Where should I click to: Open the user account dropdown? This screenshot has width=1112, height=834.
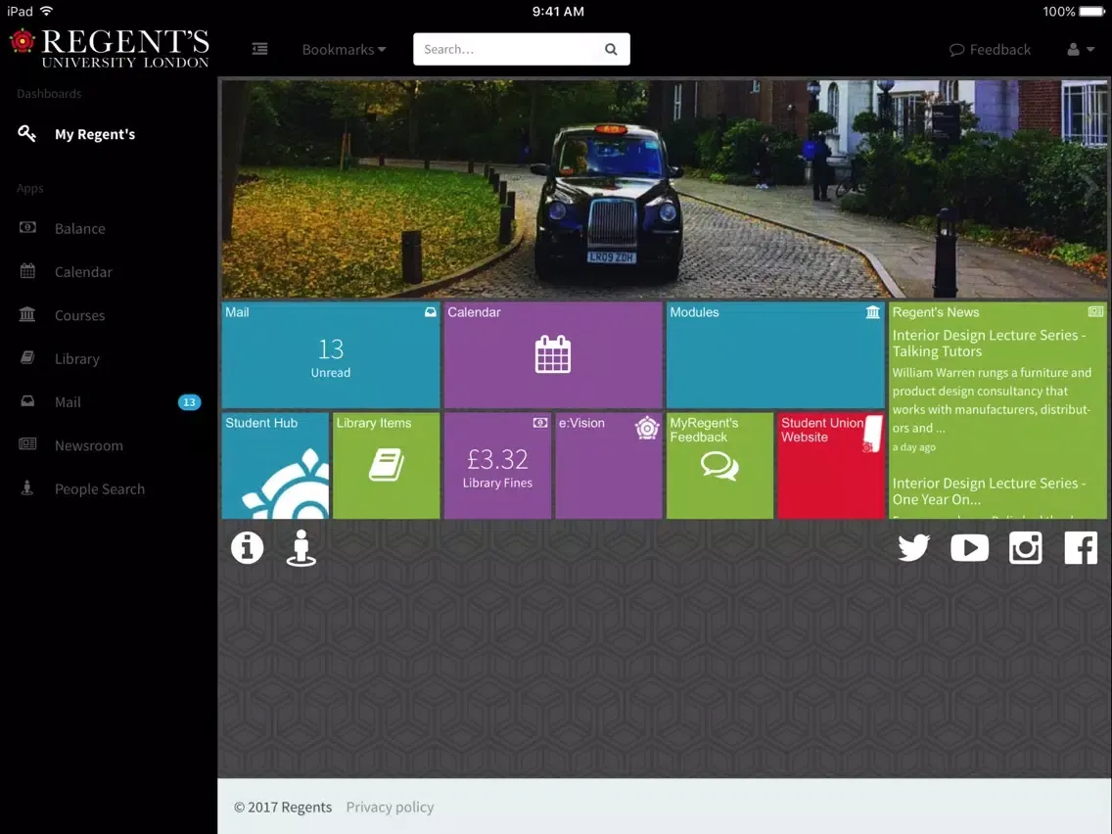(1081, 49)
